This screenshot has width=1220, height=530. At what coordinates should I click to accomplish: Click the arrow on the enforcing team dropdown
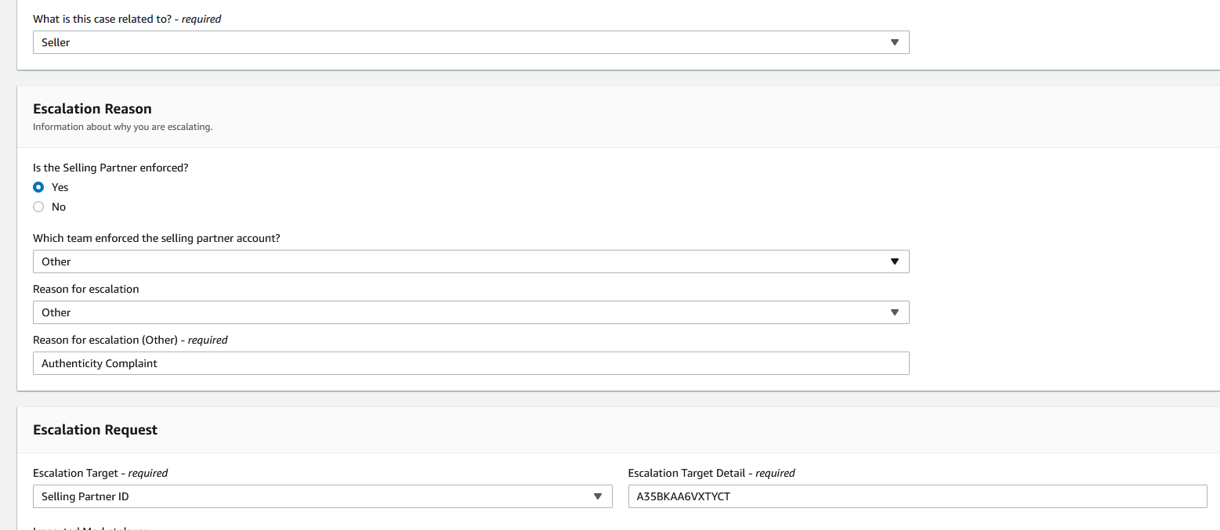[x=895, y=261]
